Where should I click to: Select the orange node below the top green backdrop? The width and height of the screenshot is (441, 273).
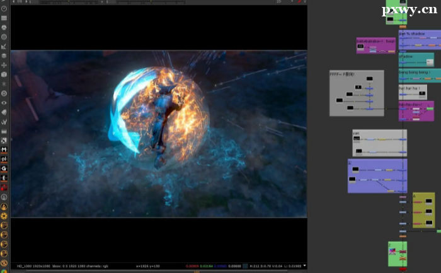(403, 26)
